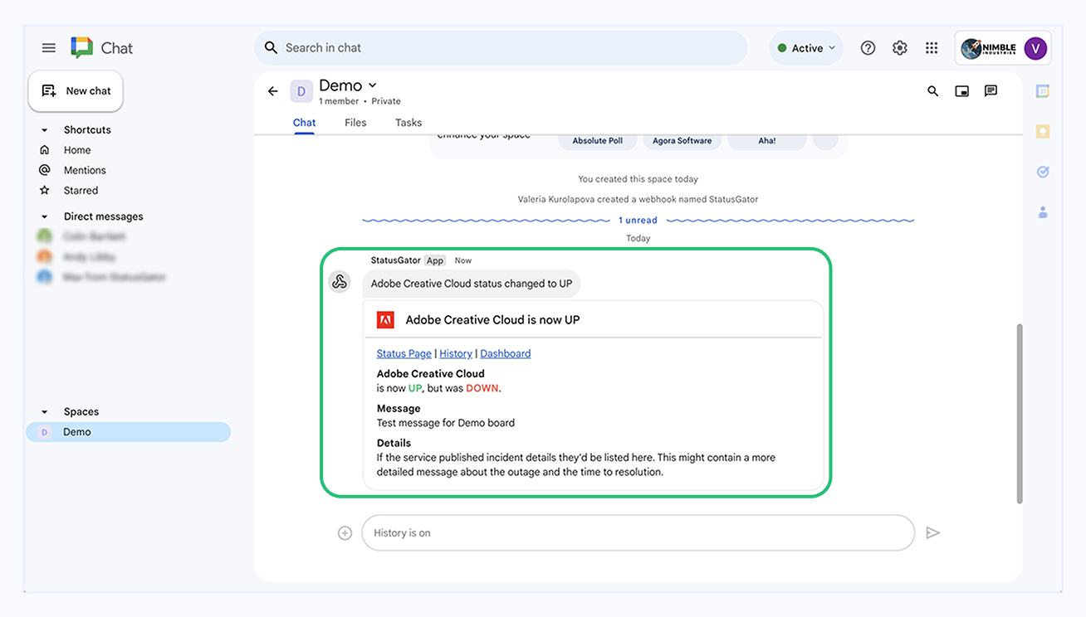1086x617 pixels.
Task: Click the StatusGator webhook avatar icon
Action: (x=339, y=281)
